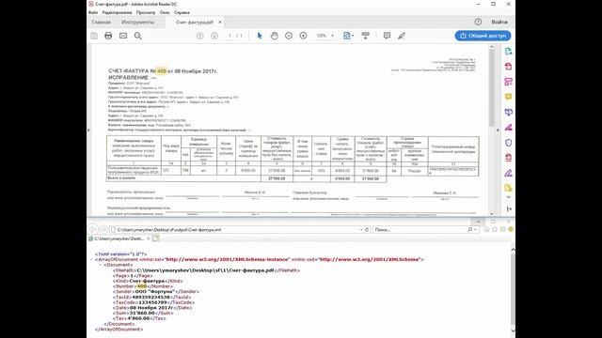Screen dimensions: 602x338
Task: Click the page number field in Acrobat
Action: click(230, 36)
